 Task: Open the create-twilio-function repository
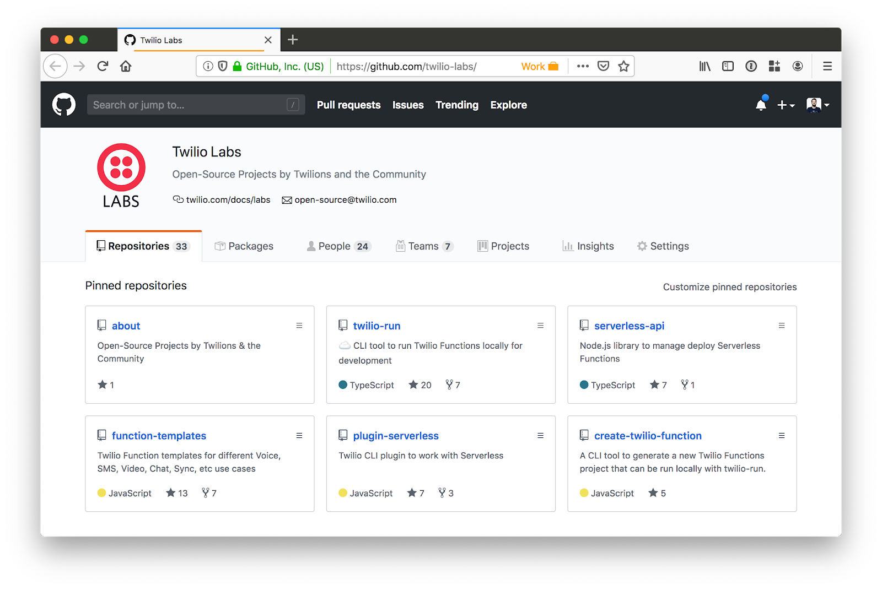click(648, 436)
